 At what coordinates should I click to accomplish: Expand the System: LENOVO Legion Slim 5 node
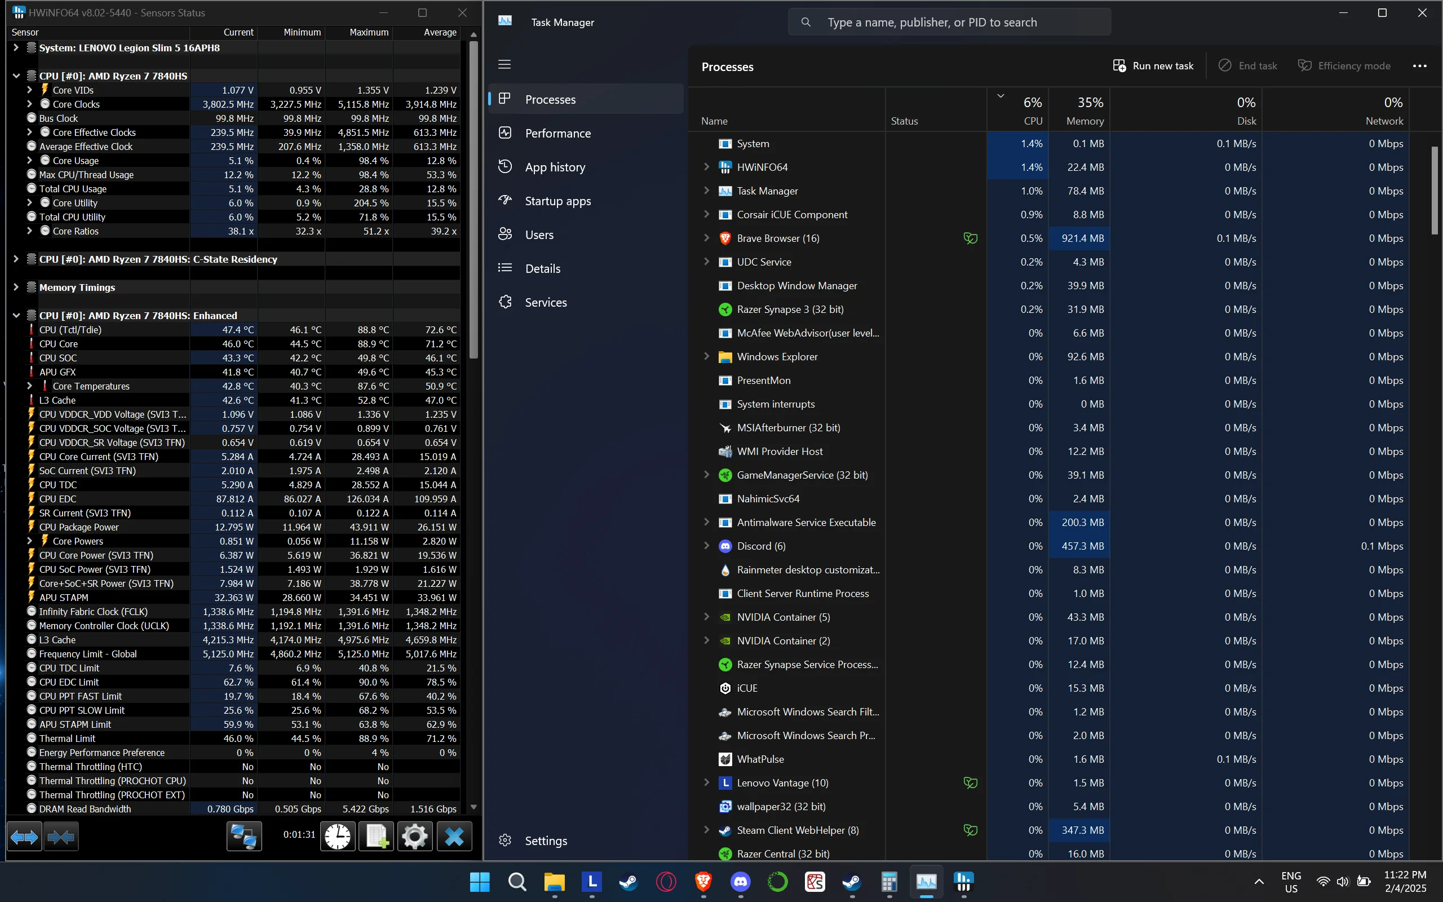[x=16, y=48]
